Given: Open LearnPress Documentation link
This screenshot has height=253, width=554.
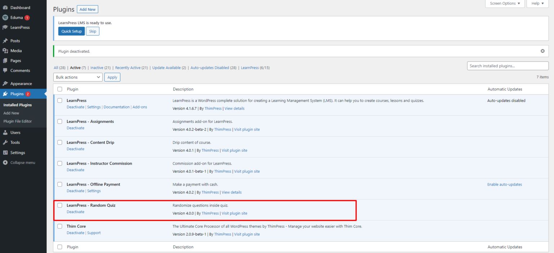Looking at the screenshot, I should coord(116,107).
